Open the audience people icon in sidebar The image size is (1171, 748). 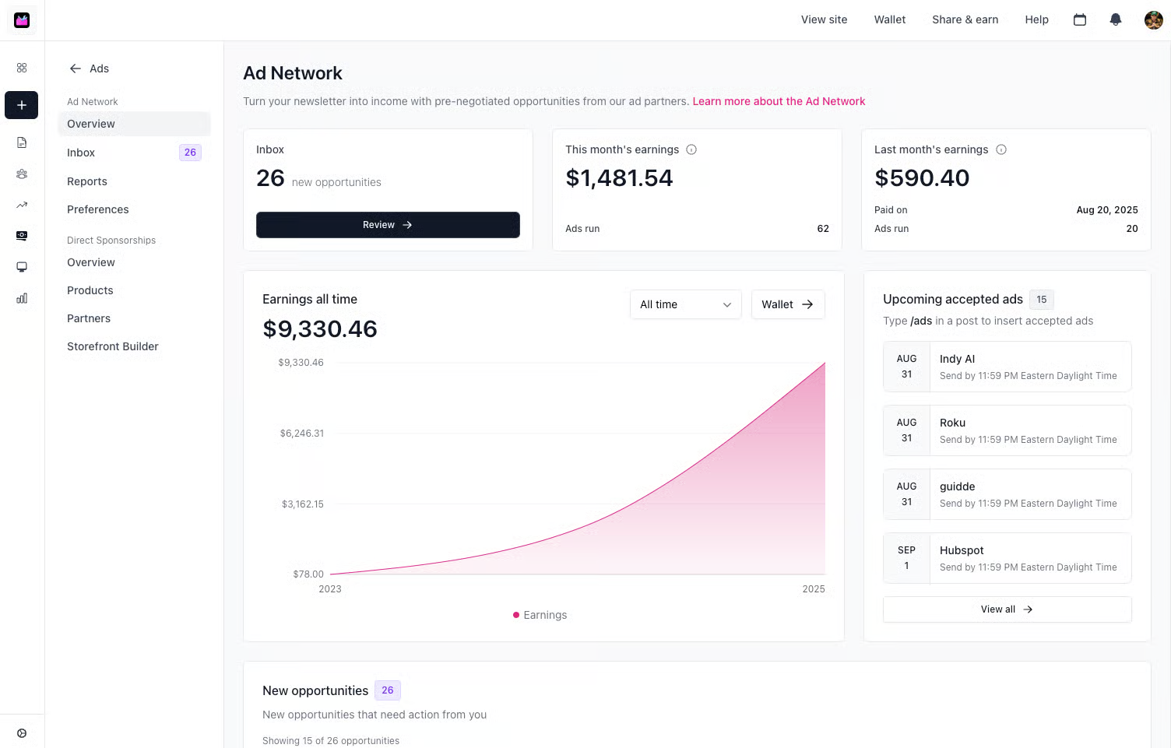point(22,174)
